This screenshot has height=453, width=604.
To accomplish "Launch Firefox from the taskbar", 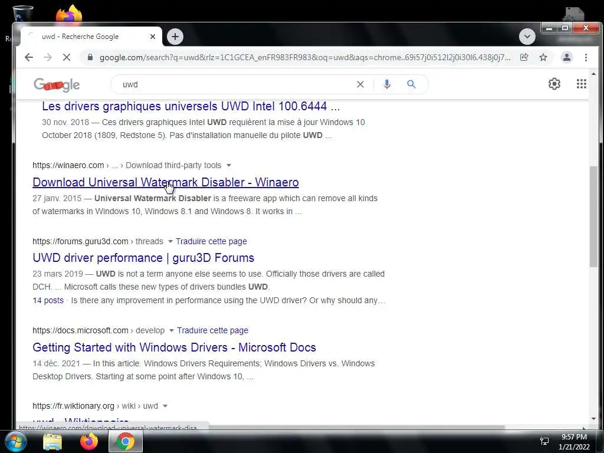I will click(x=89, y=441).
